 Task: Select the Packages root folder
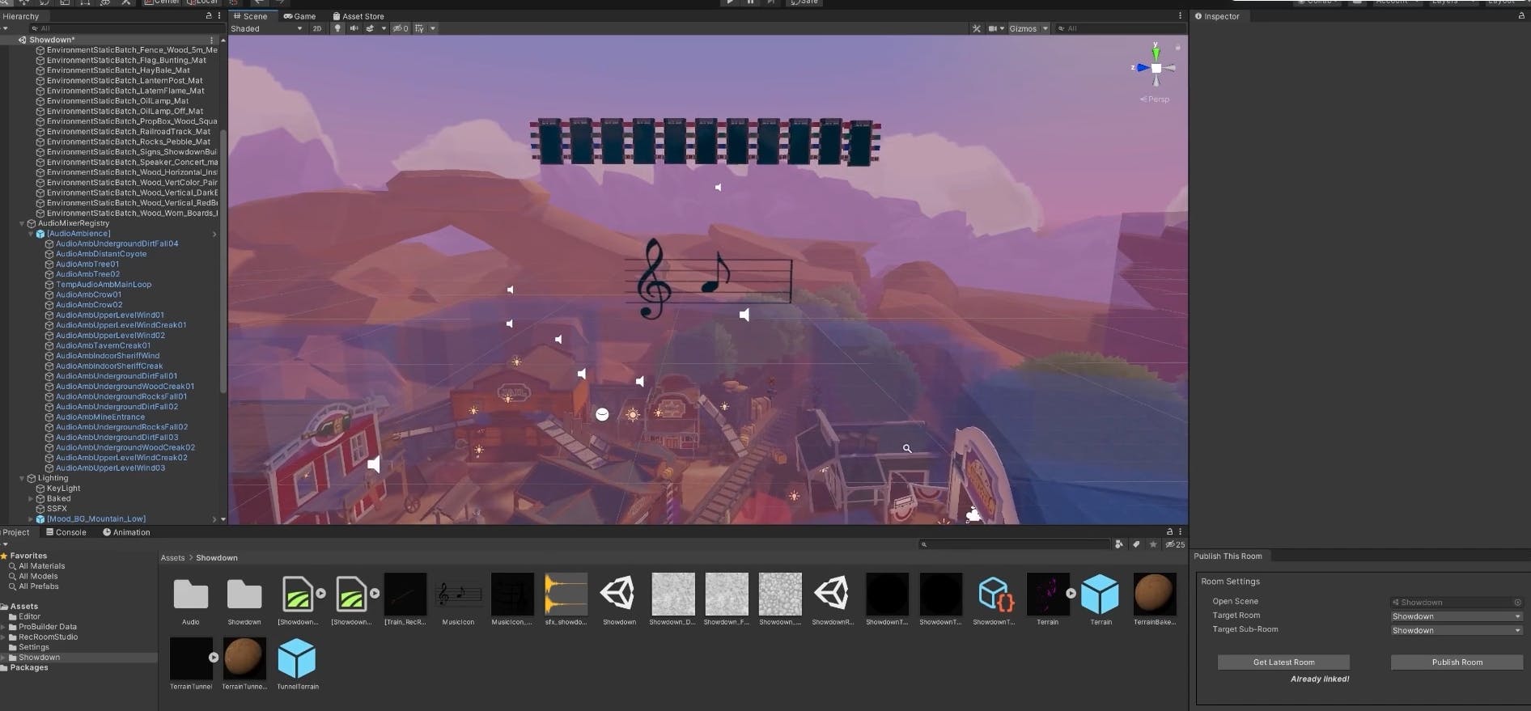(x=29, y=668)
